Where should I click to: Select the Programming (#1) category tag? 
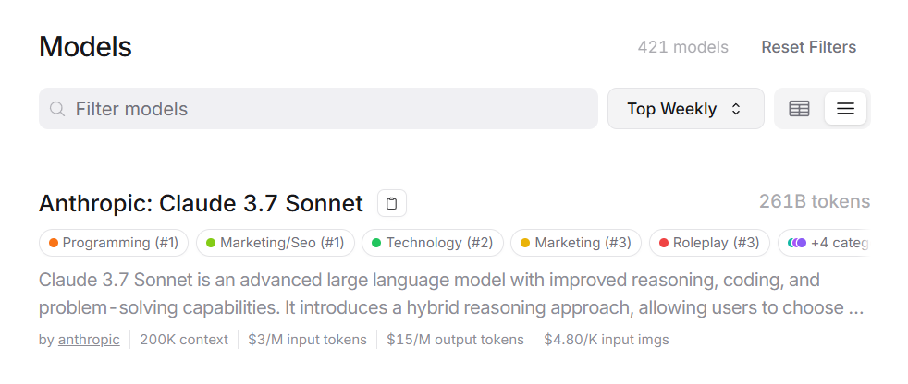pyautogui.click(x=114, y=243)
